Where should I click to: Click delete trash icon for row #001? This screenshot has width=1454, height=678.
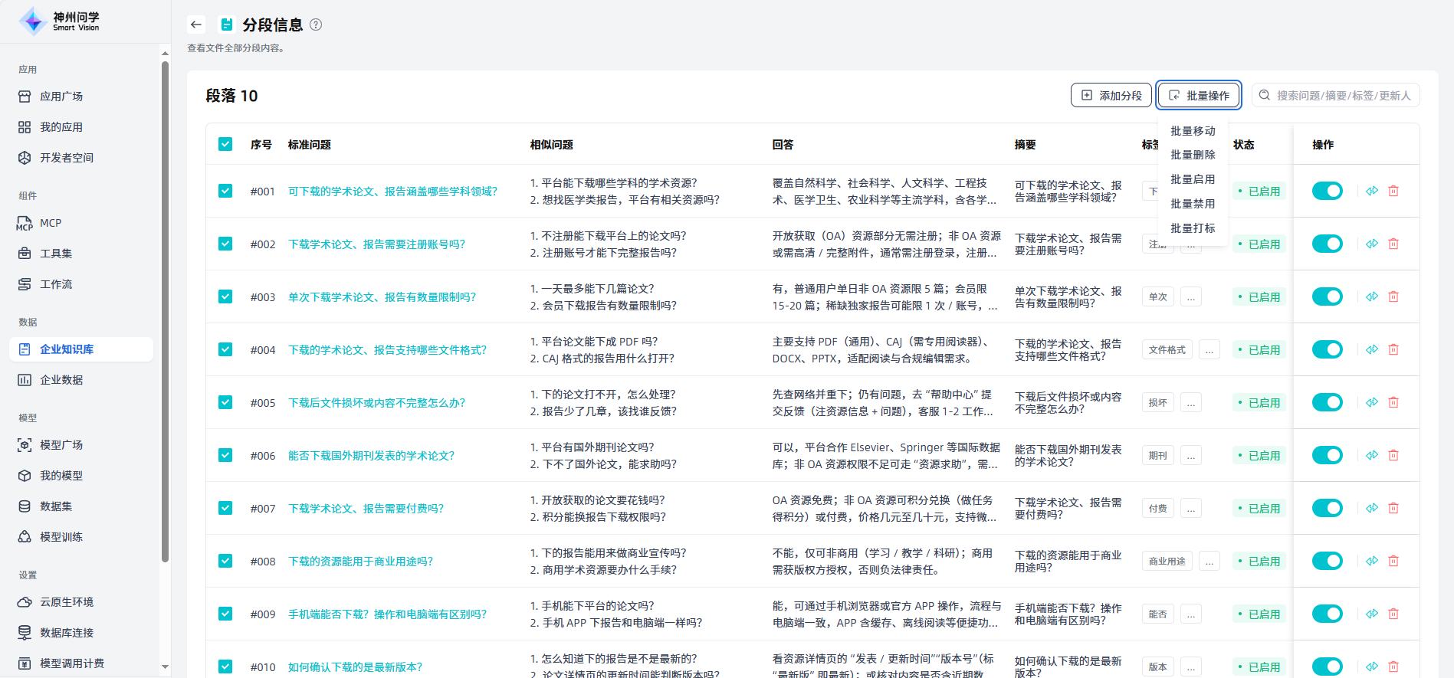pos(1393,191)
